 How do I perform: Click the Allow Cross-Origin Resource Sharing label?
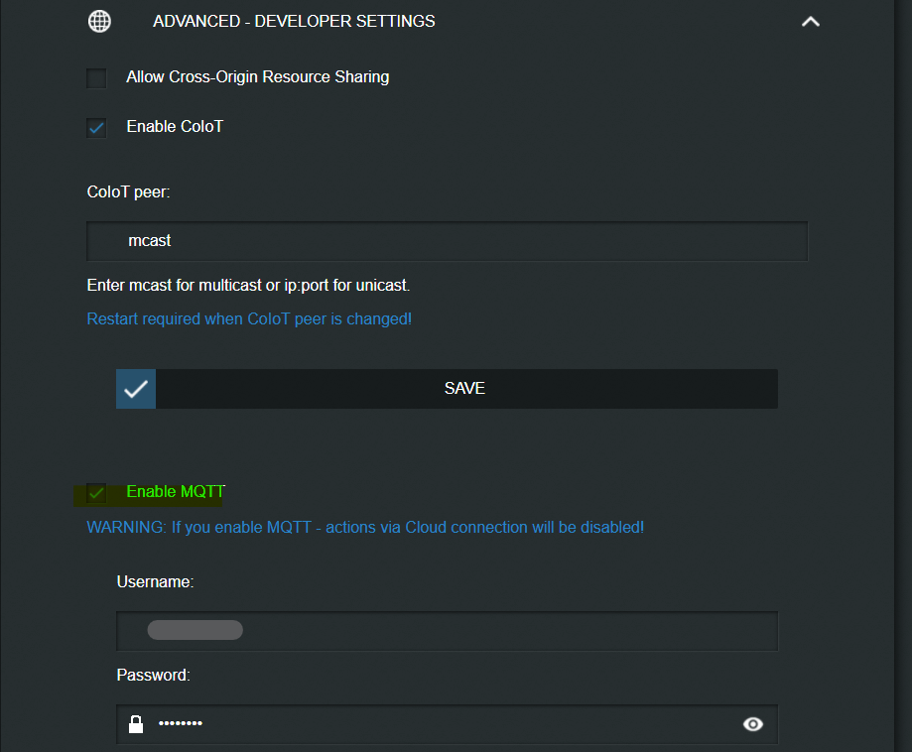click(x=257, y=76)
